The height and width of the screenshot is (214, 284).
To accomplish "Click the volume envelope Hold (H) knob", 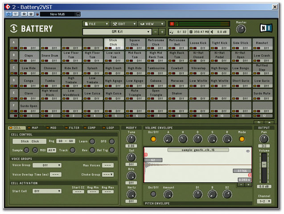I will point(183,139).
